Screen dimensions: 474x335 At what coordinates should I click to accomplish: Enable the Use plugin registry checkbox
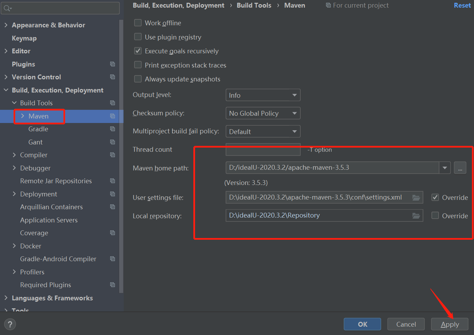pyautogui.click(x=138, y=37)
